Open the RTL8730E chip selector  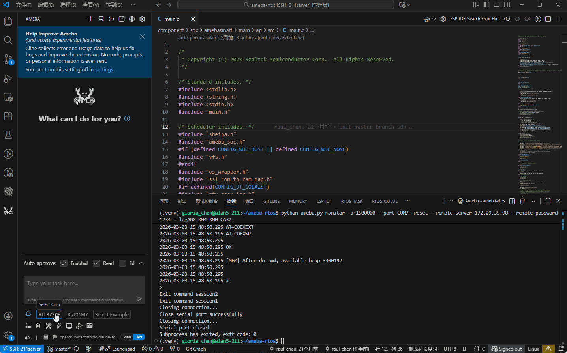click(49, 314)
